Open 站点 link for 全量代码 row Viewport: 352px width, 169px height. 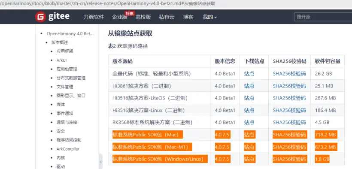(x=249, y=74)
